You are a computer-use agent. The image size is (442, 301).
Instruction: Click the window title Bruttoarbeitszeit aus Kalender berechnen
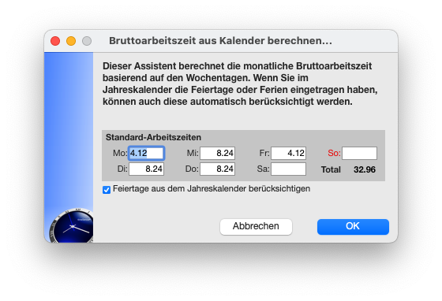(x=220, y=41)
